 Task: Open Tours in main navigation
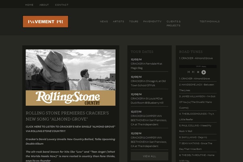(134, 21)
